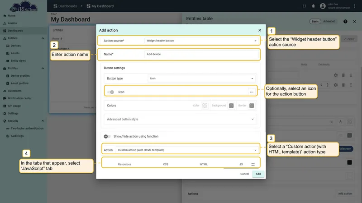This screenshot has height=203, width=362.
Task: Click the Dashboards breadcrumb
Action: [x=65, y=6]
